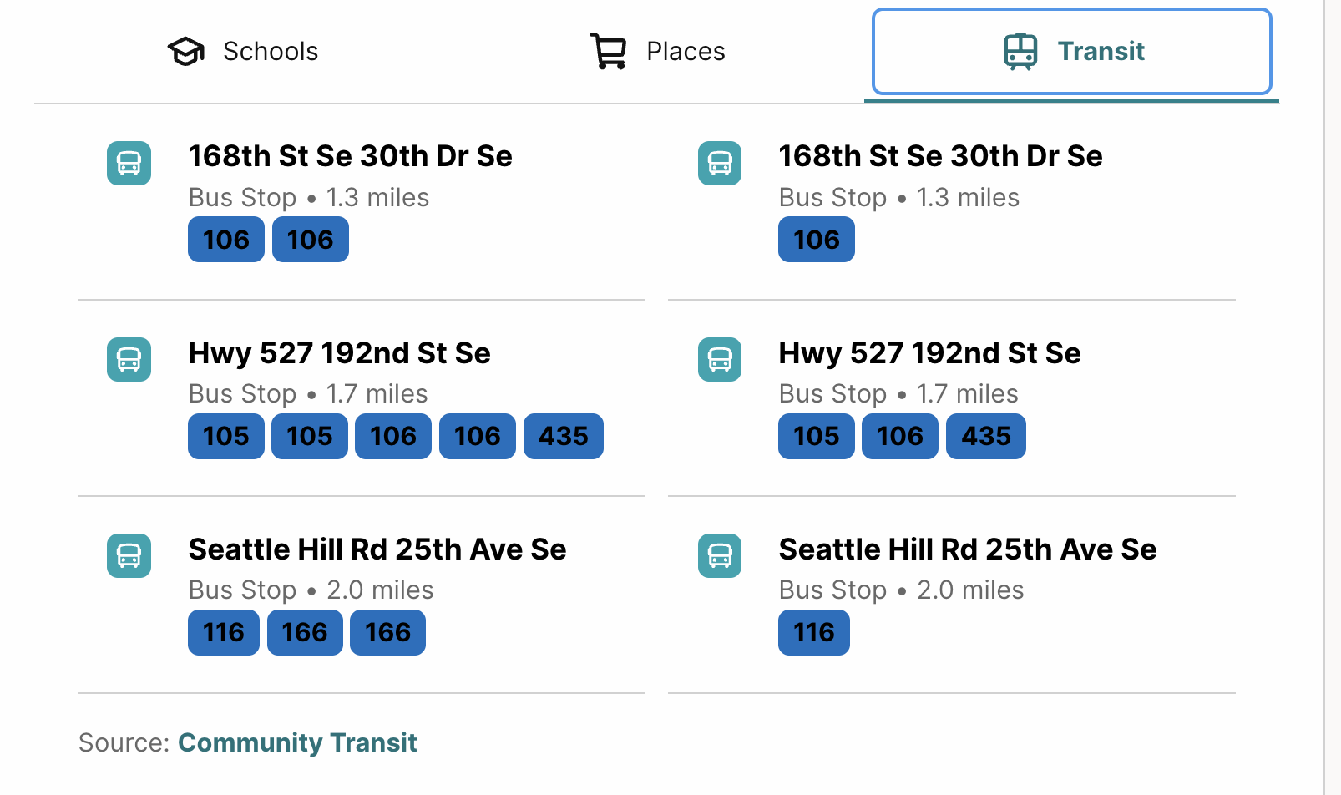Click route 435 badge in right column

pyautogui.click(x=986, y=436)
